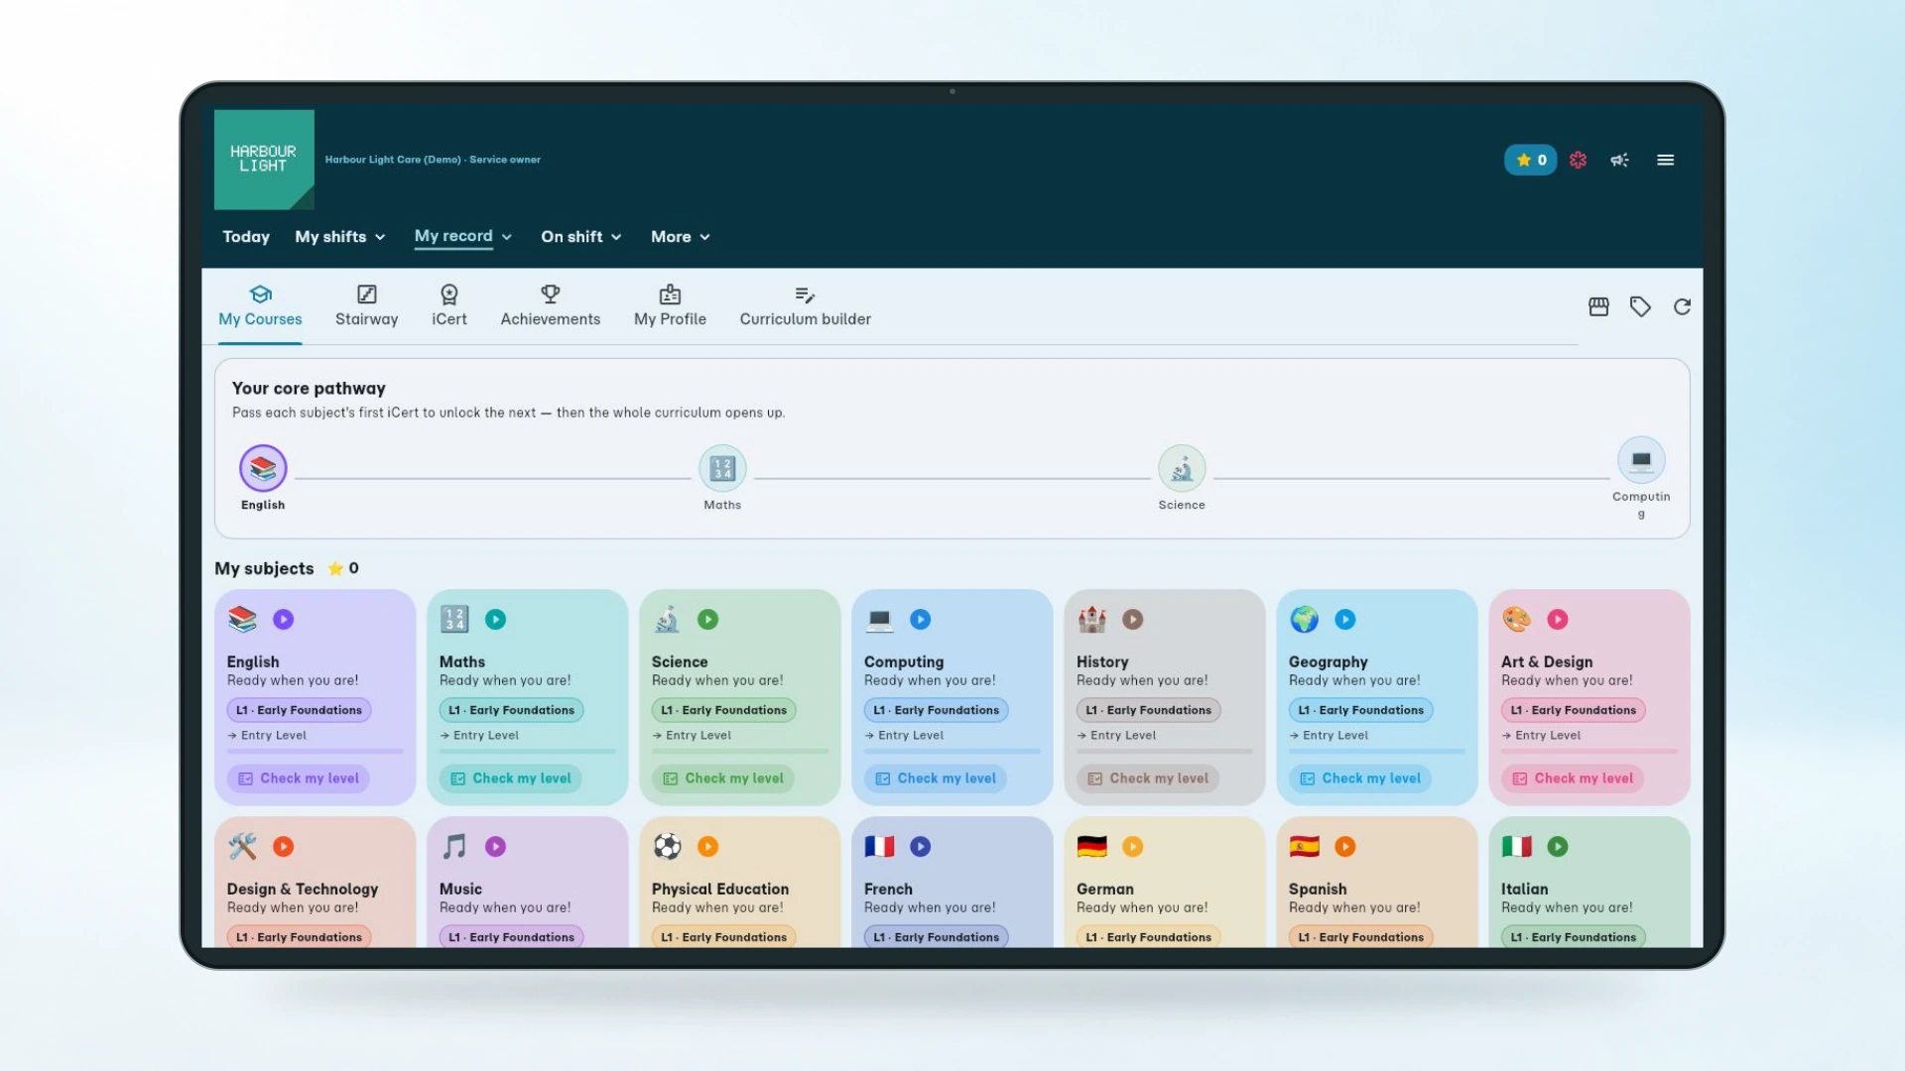
Task: Open announcements megaphone icon
Action: [1619, 160]
